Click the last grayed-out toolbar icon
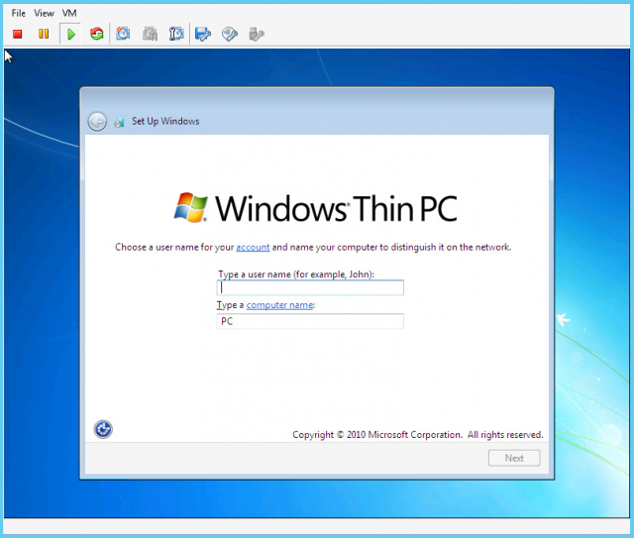The height and width of the screenshot is (538, 634). (257, 34)
